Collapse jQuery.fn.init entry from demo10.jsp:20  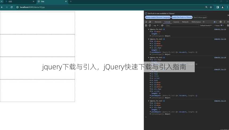(149, 58)
